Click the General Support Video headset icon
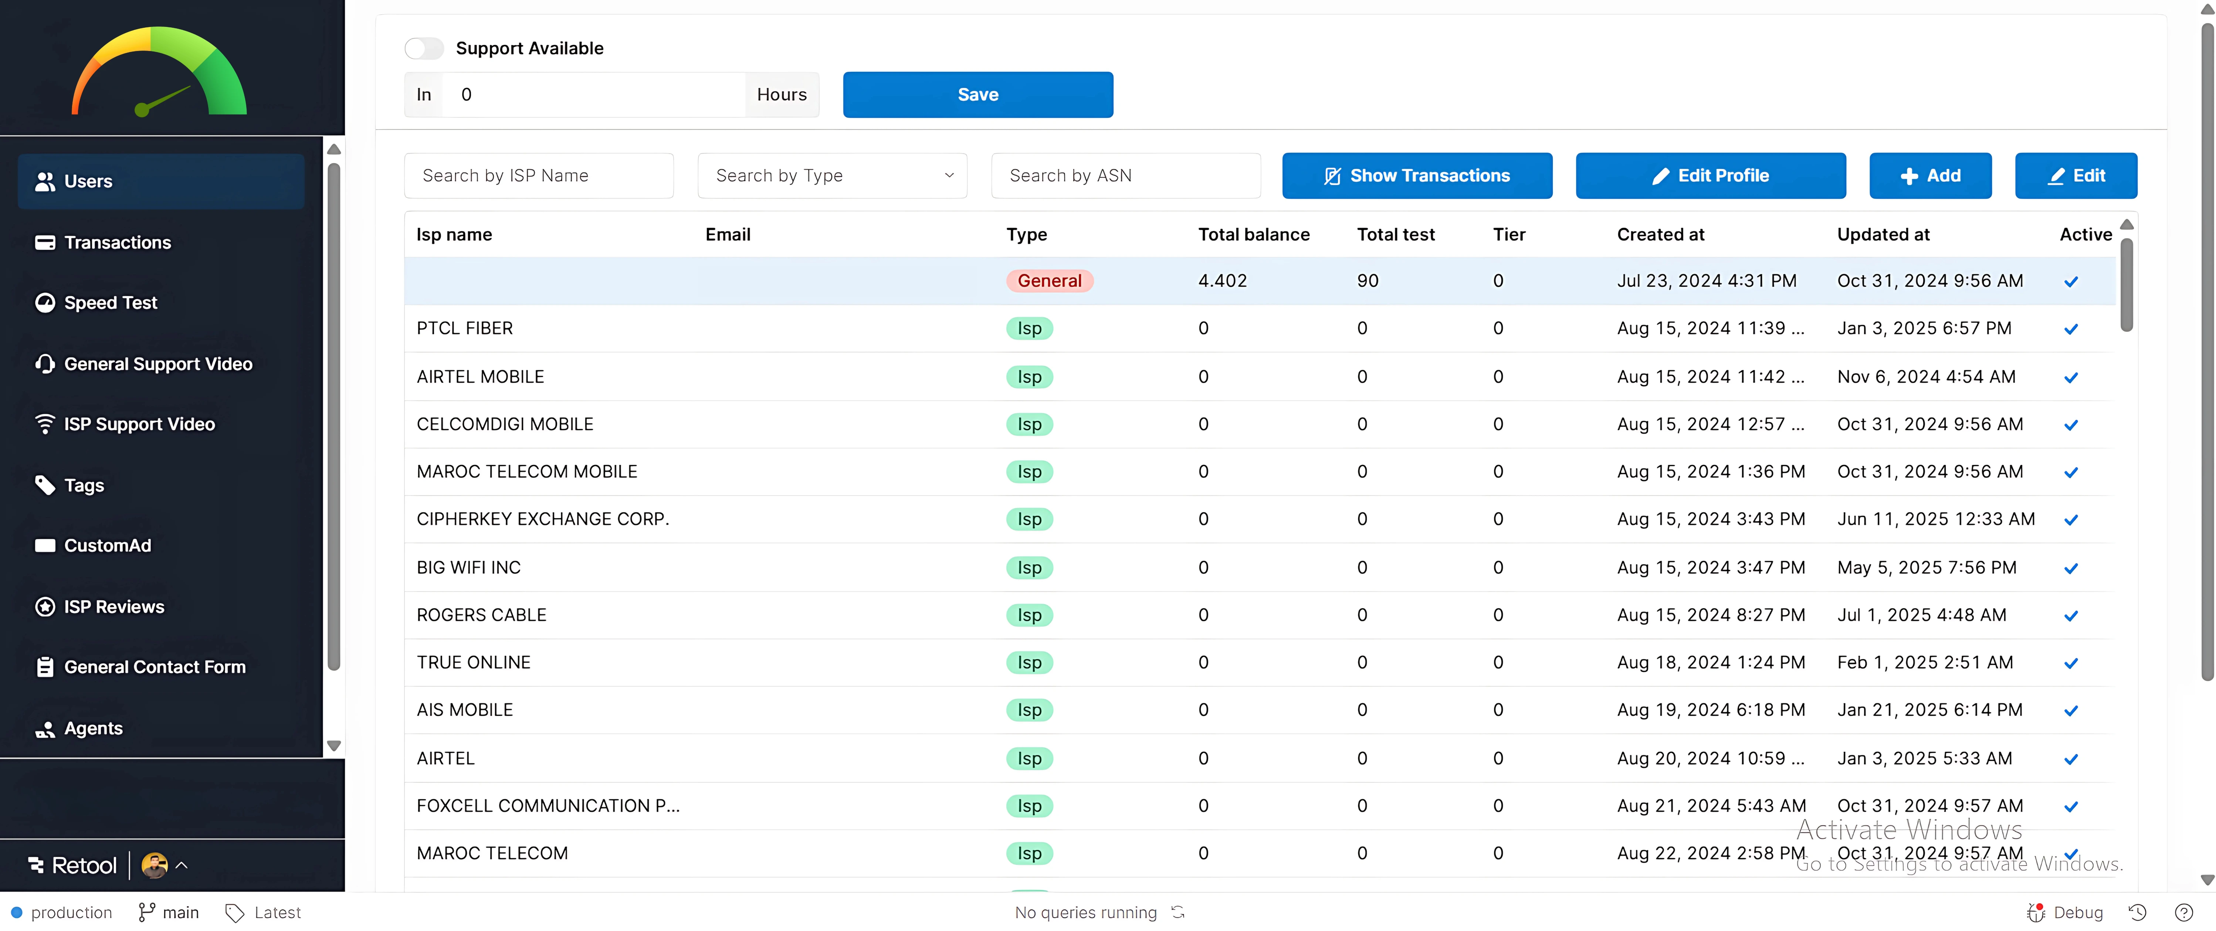The image size is (2216, 931). coord(45,364)
